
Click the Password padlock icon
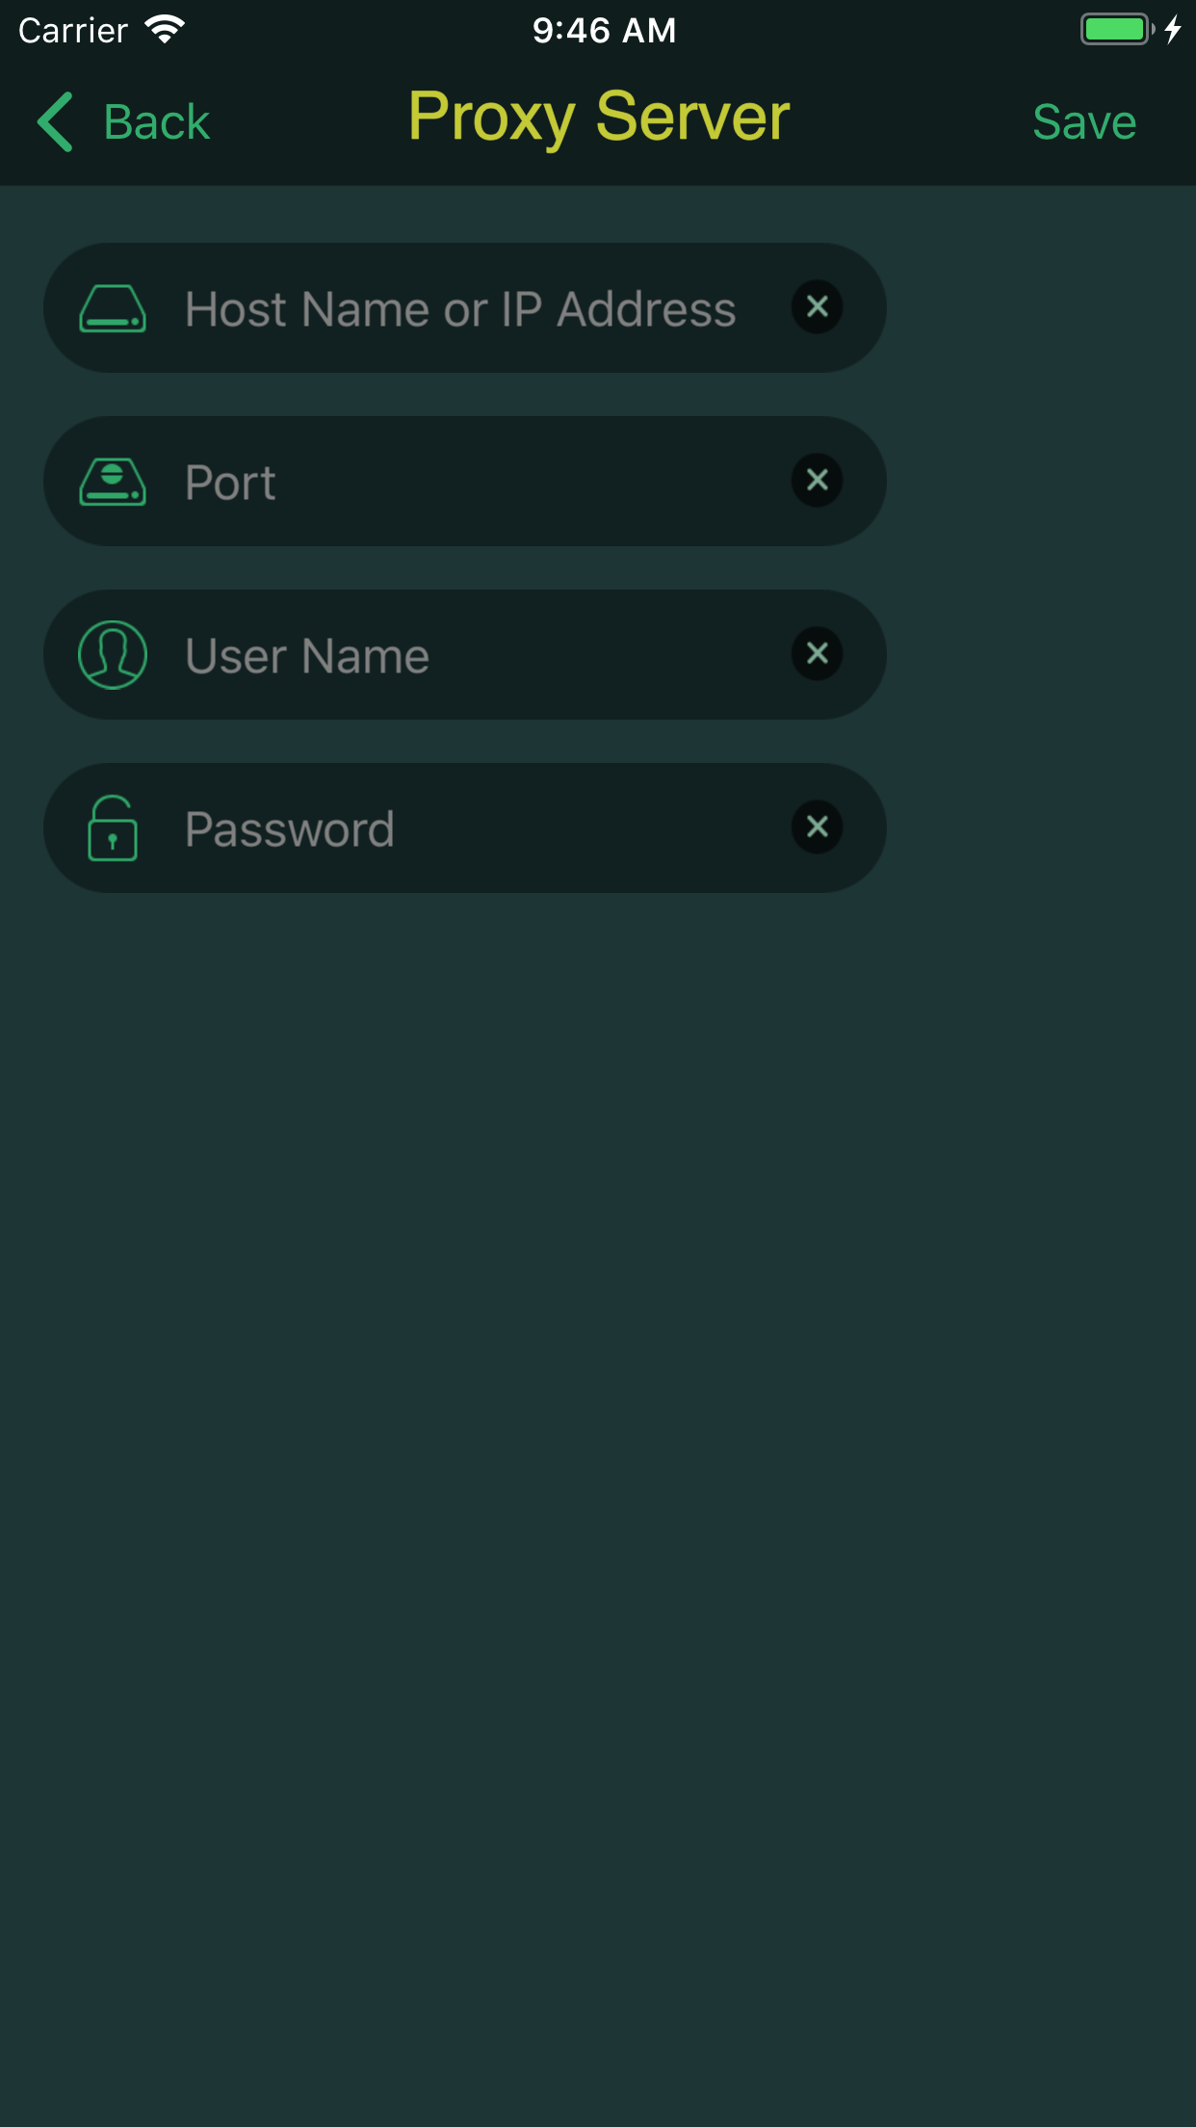tap(113, 827)
